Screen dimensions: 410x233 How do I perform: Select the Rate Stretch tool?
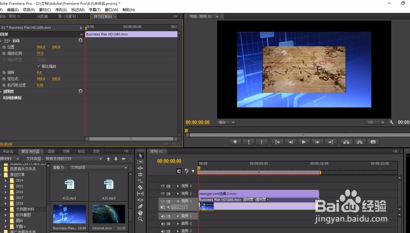click(x=140, y=181)
